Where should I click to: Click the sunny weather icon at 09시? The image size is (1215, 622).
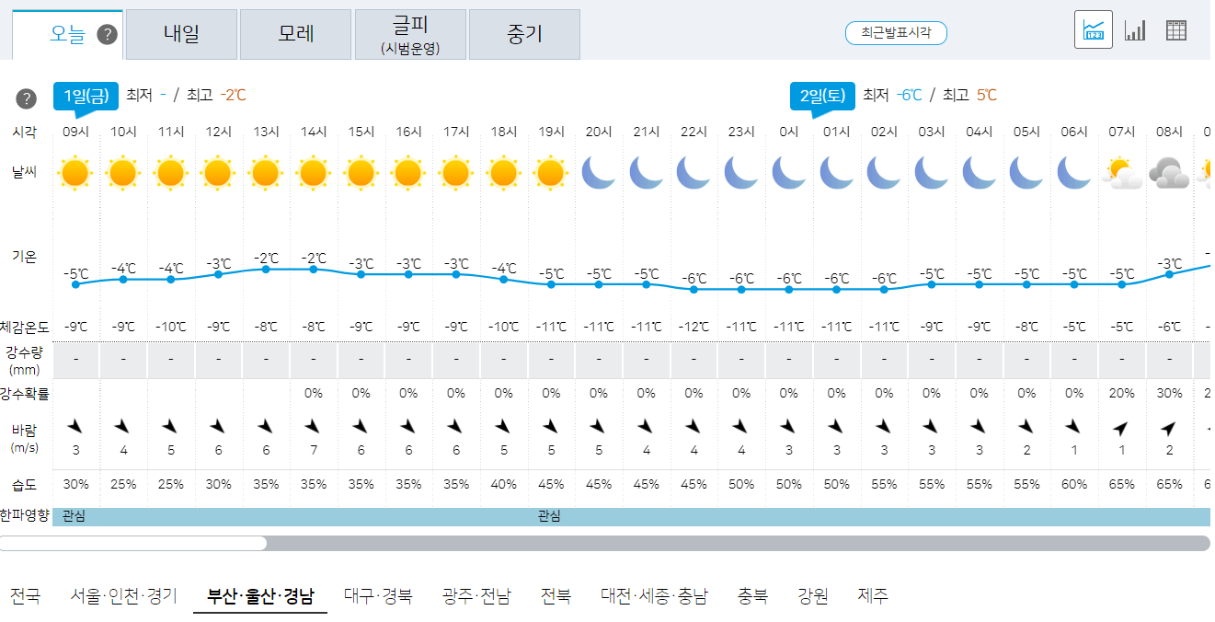pos(75,172)
